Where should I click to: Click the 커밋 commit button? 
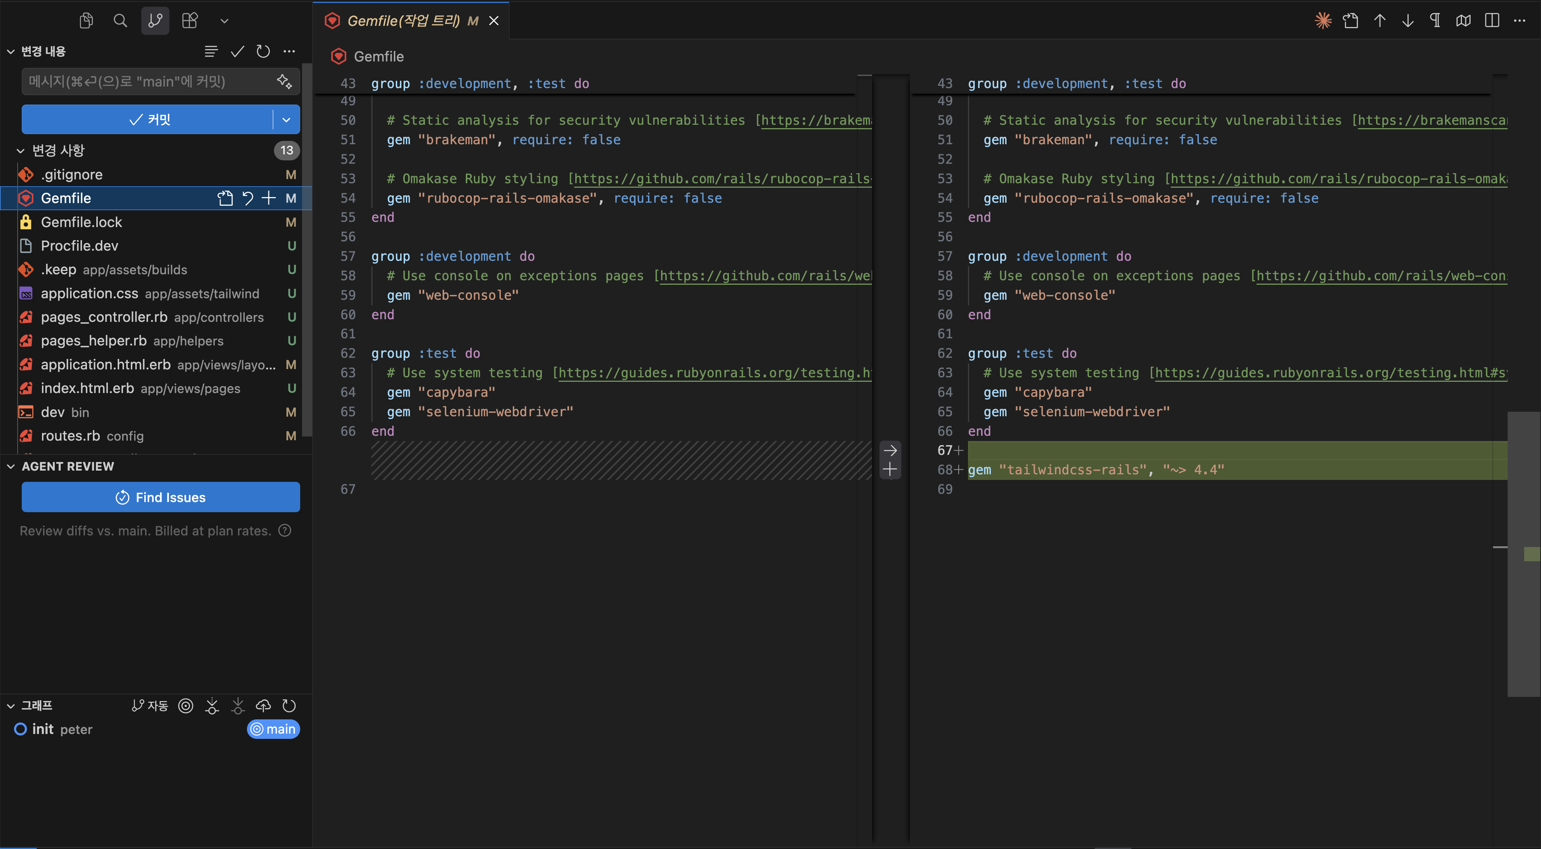click(x=147, y=120)
